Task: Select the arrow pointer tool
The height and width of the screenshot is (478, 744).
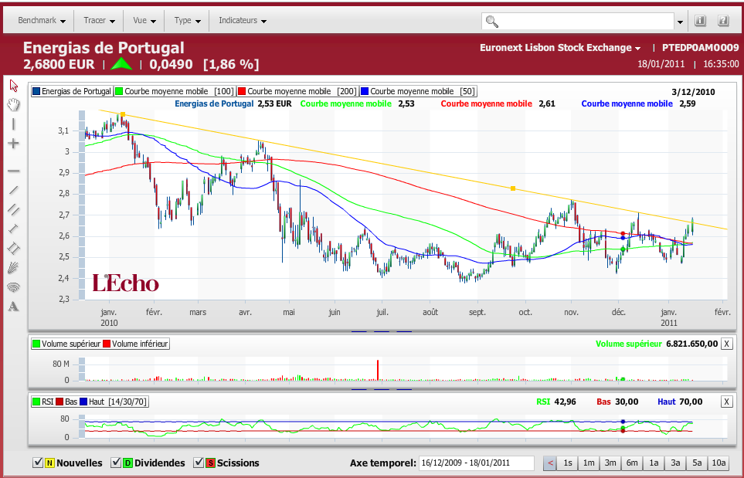Action: point(13,86)
